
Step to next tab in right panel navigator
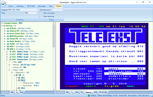61,92
